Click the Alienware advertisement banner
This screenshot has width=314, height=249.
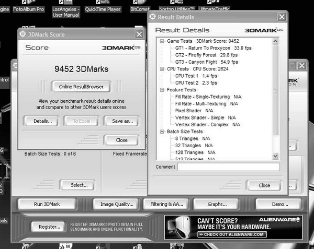coord(233,227)
